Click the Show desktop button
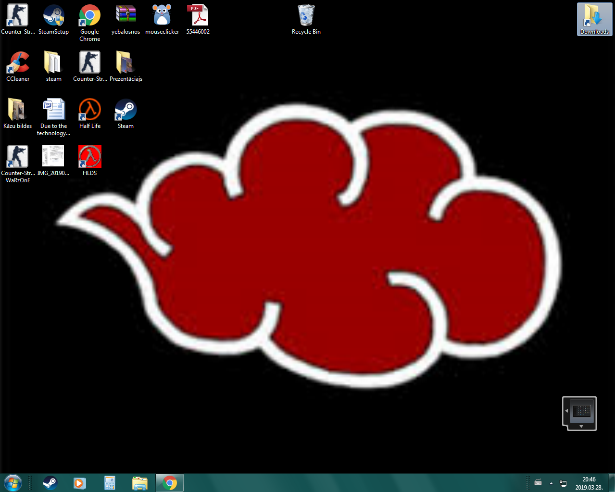The width and height of the screenshot is (615, 492). pos(612,483)
